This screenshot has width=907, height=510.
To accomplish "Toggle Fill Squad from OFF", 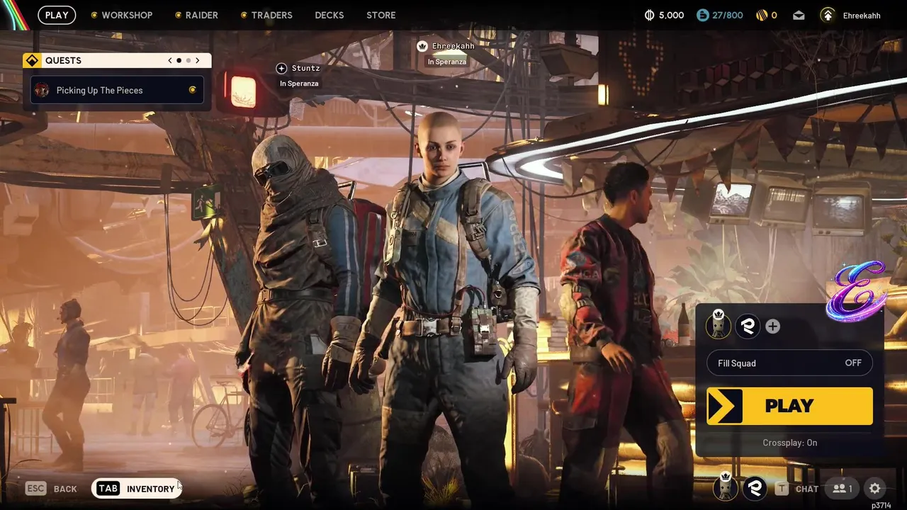I will (789, 363).
